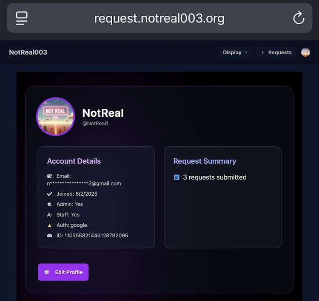Screen dimensions: 319x301
Task: Click the Staff user-check icon
Action: pos(49,215)
